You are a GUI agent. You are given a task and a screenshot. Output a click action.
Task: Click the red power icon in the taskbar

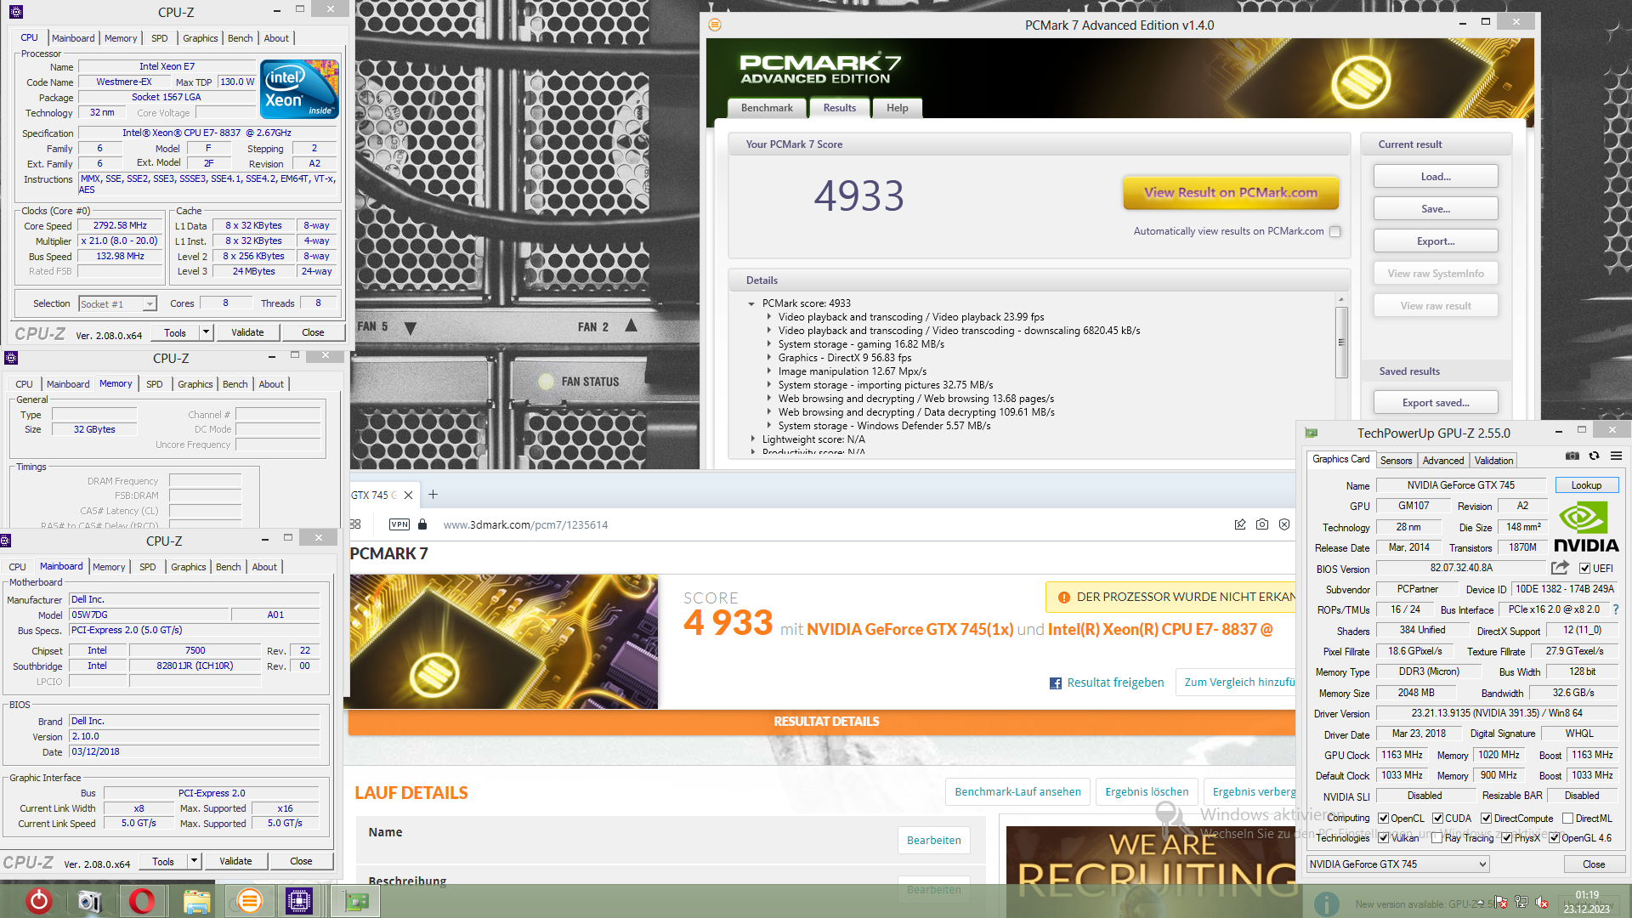pyautogui.click(x=38, y=901)
